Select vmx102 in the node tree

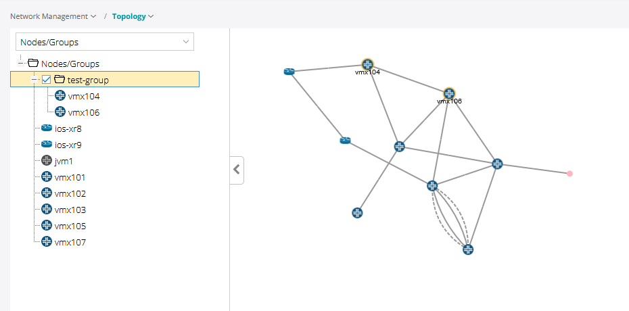coord(70,193)
